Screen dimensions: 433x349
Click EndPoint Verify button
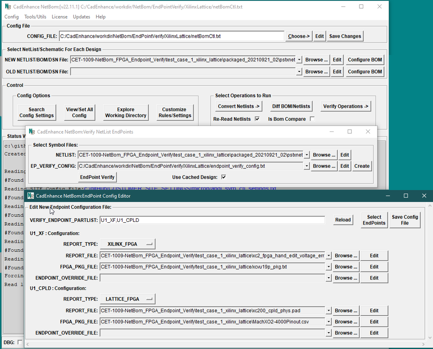[97, 177]
